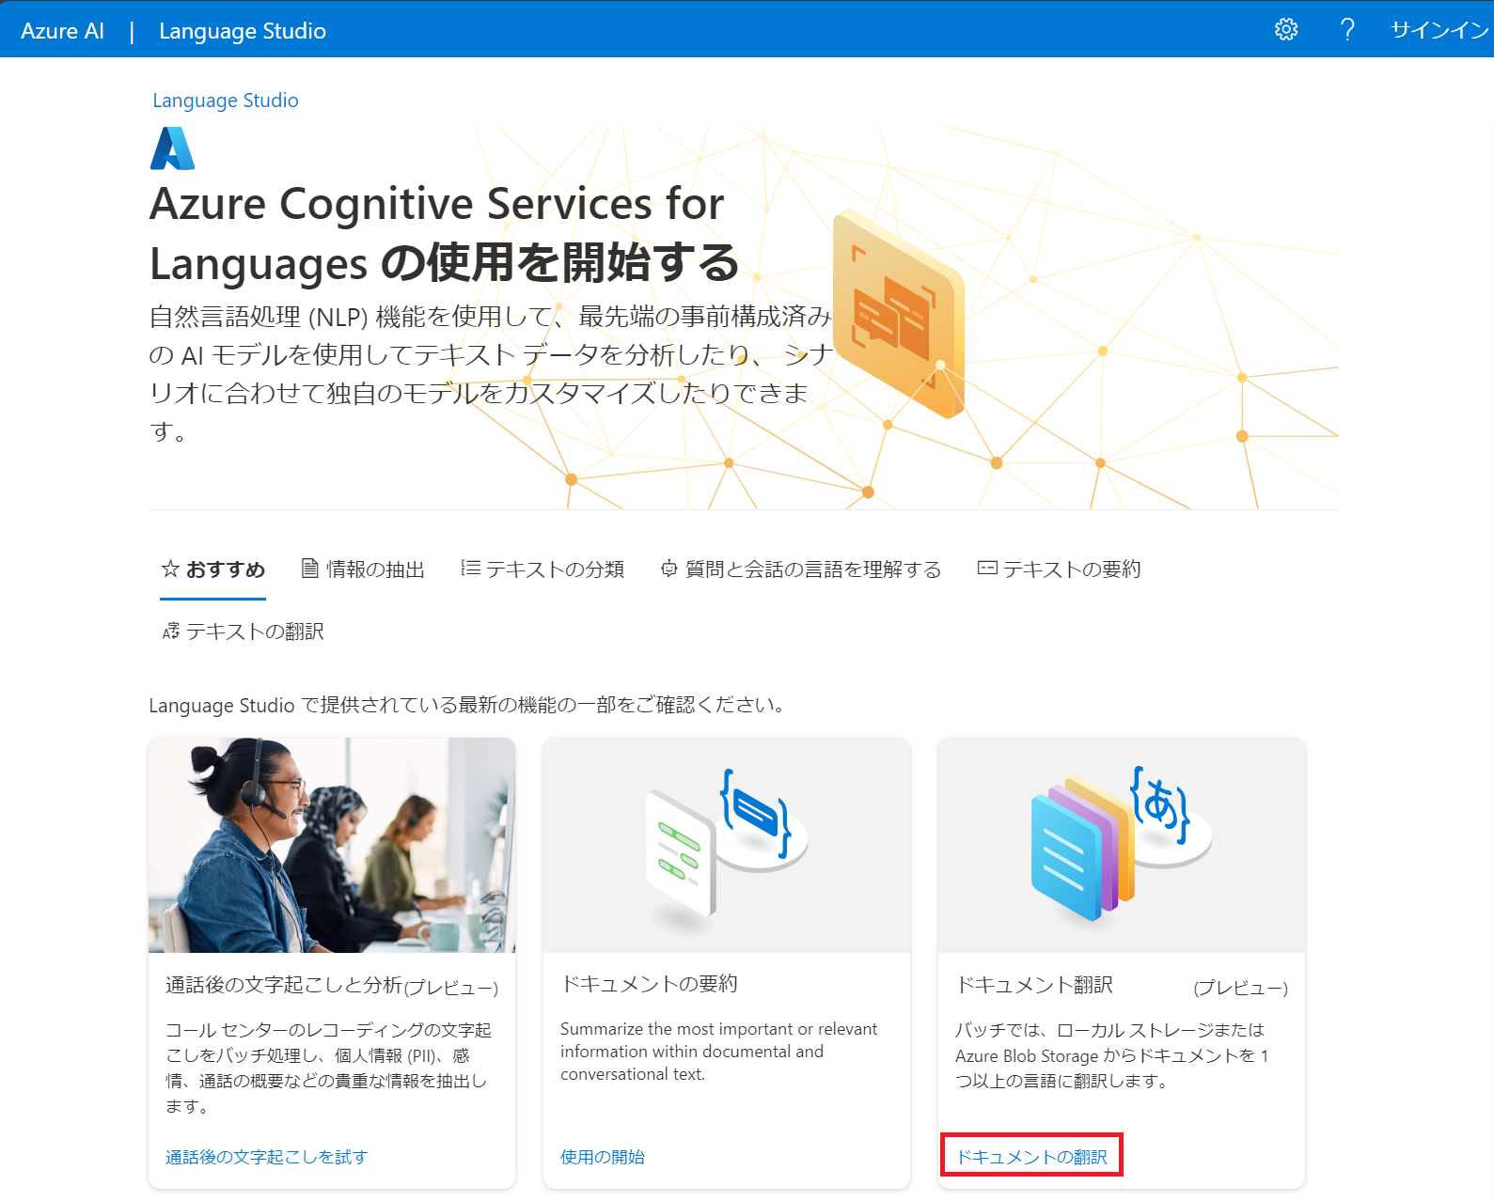Click the 使用の開始 link
Screen dimensions: 1494x1201
(603, 1157)
